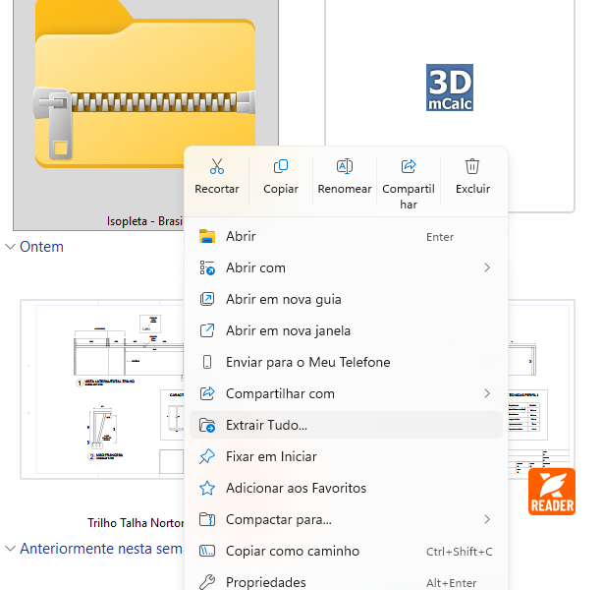
Task: Choose Abrir em nova janela
Action: [x=288, y=330]
